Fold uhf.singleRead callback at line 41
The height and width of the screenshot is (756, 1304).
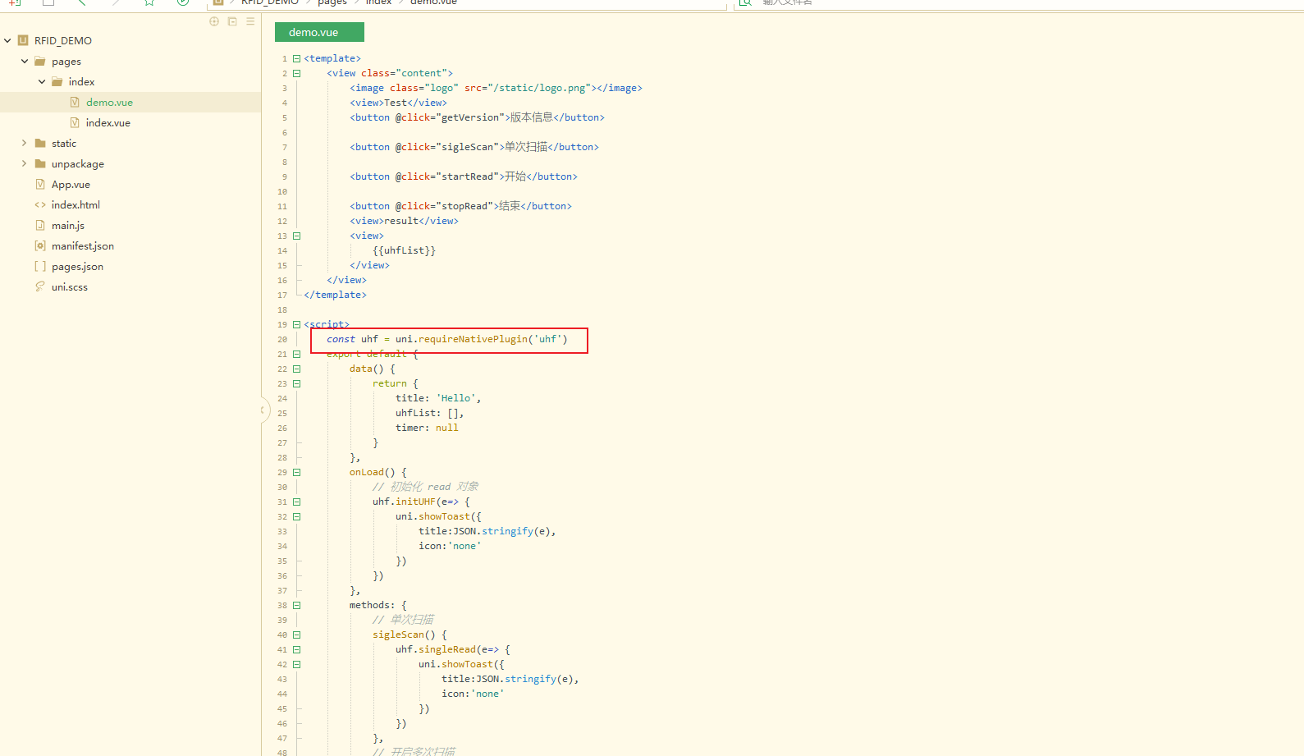[297, 649]
